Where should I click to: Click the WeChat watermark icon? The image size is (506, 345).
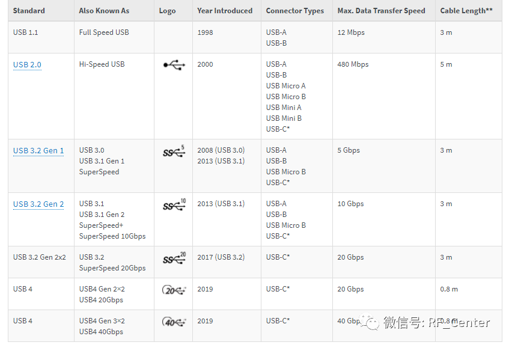click(x=372, y=323)
